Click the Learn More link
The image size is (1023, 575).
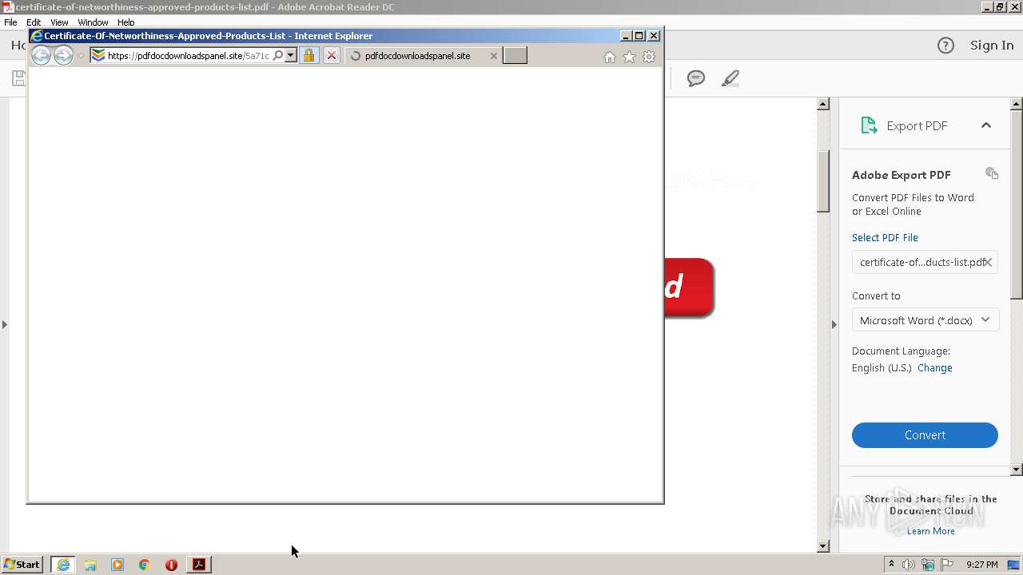(930, 531)
